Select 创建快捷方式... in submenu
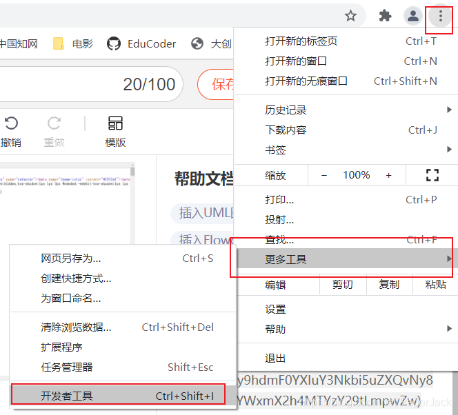 (123, 278)
